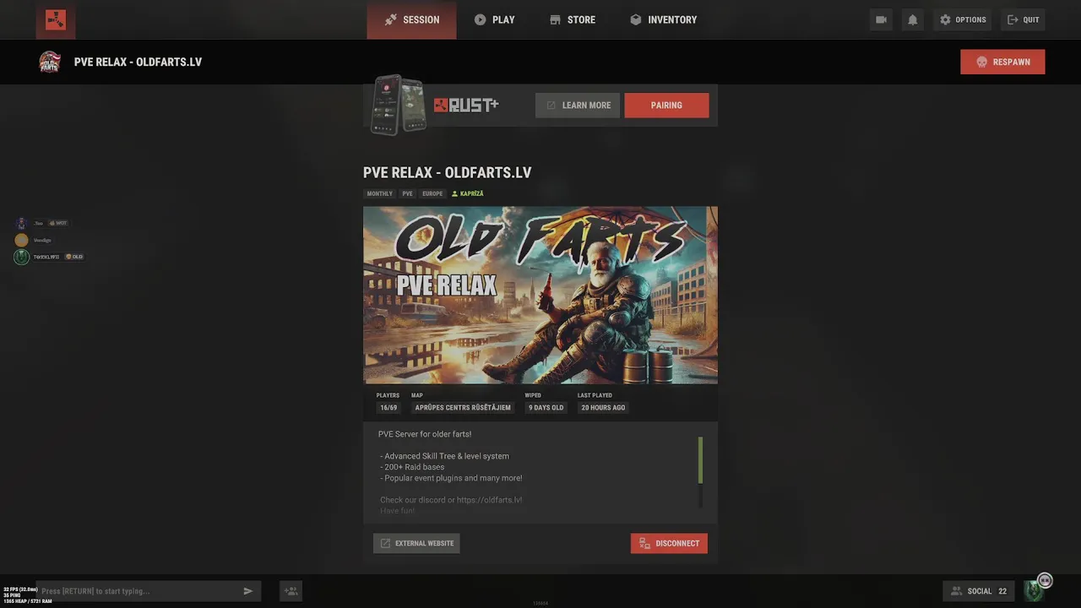
Task: Switch to the Play tab
Action: [494, 19]
